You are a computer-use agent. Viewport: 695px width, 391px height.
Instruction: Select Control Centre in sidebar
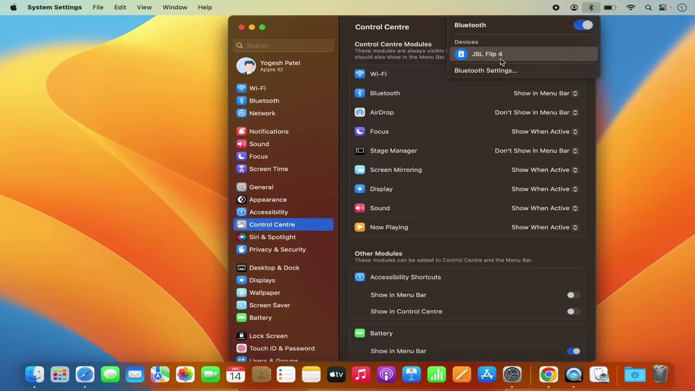click(283, 224)
